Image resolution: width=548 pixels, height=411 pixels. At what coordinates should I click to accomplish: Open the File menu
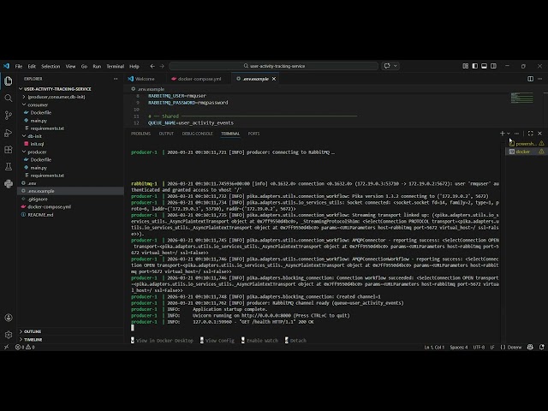click(19, 67)
